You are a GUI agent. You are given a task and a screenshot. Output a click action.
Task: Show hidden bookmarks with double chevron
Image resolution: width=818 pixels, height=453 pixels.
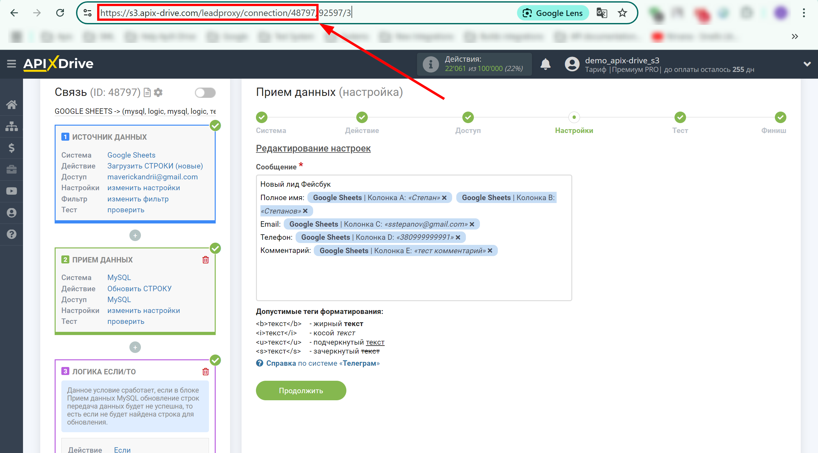pyautogui.click(x=795, y=36)
